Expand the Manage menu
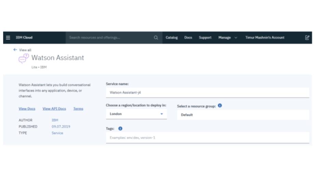The height and width of the screenshot is (177, 315). 228,38
